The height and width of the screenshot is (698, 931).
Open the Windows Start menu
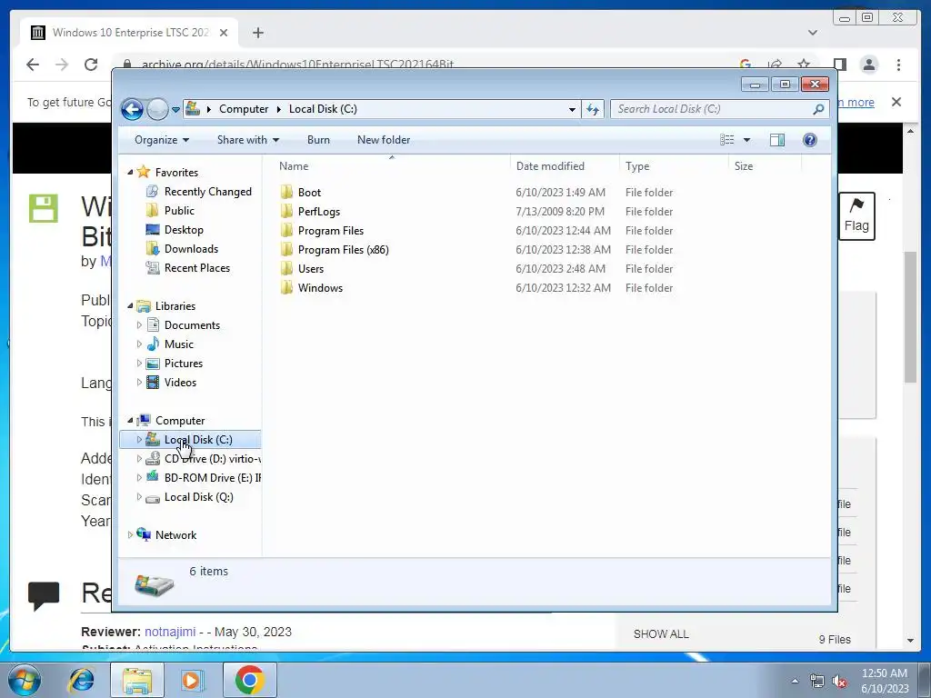point(25,680)
